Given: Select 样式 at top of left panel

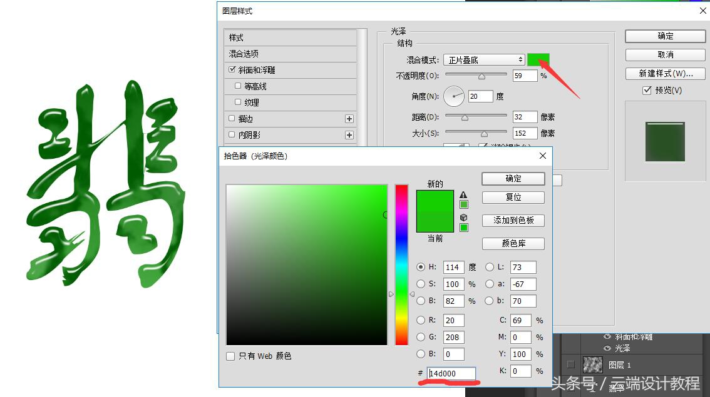Looking at the screenshot, I should 235,38.
